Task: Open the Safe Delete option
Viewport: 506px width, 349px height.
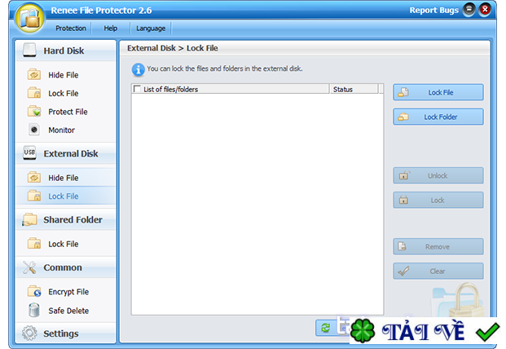Action: click(x=68, y=311)
